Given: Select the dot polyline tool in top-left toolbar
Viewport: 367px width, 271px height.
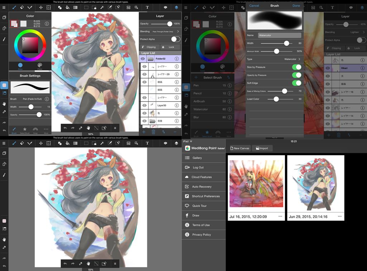Looking at the screenshot, I should point(30,8).
